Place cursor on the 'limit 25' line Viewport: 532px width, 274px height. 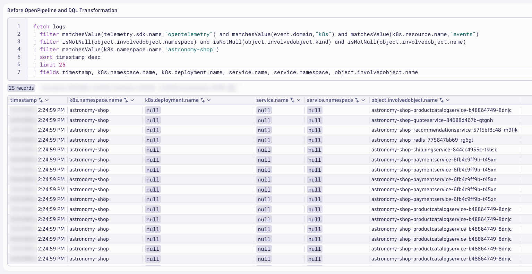click(x=50, y=65)
